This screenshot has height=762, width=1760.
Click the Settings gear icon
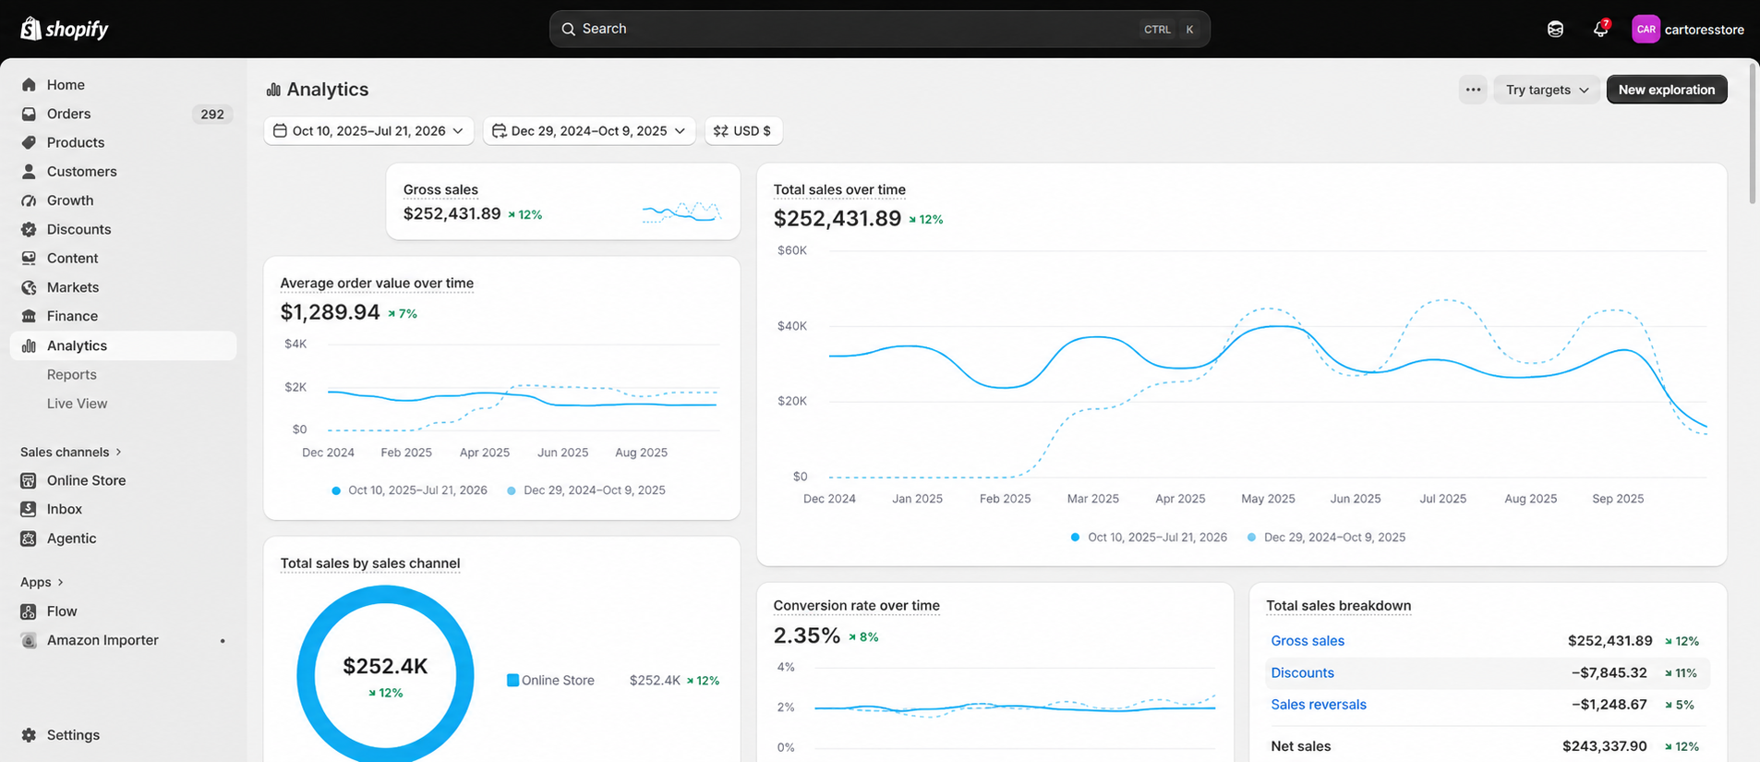pos(29,735)
